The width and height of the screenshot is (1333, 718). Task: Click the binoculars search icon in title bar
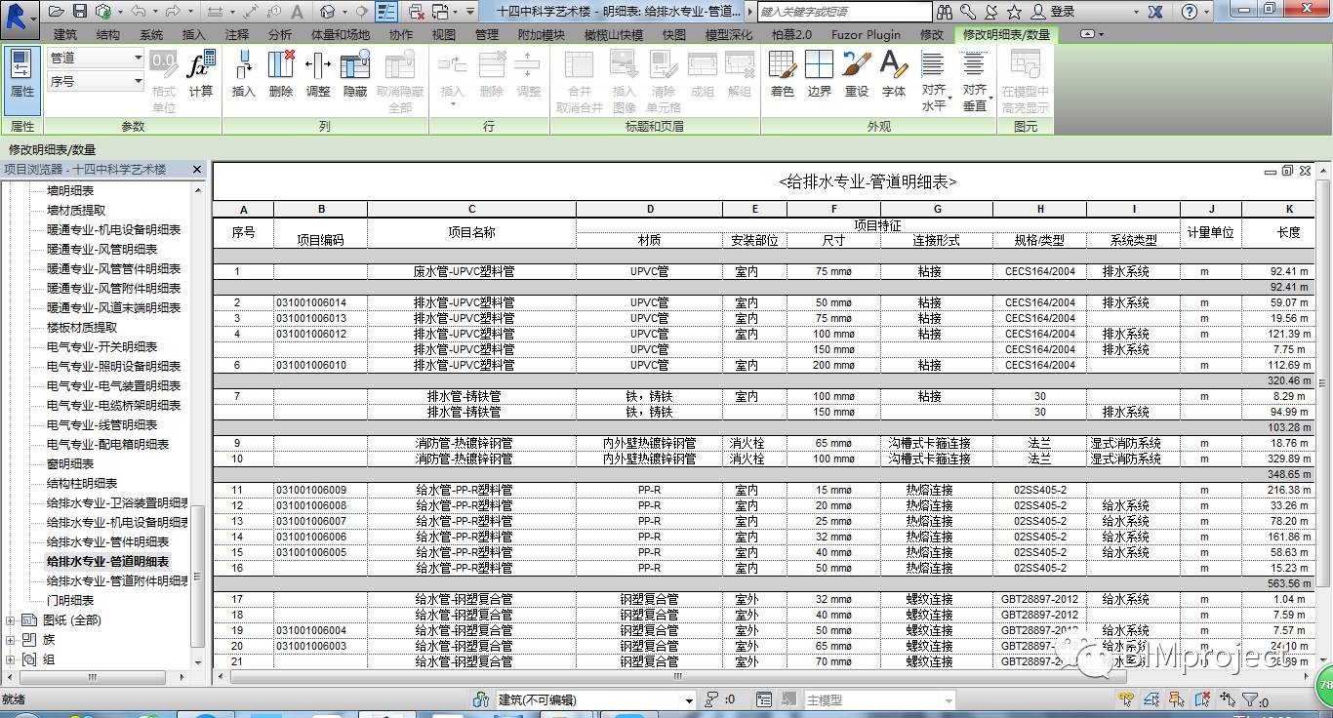click(x=945, y=12)
